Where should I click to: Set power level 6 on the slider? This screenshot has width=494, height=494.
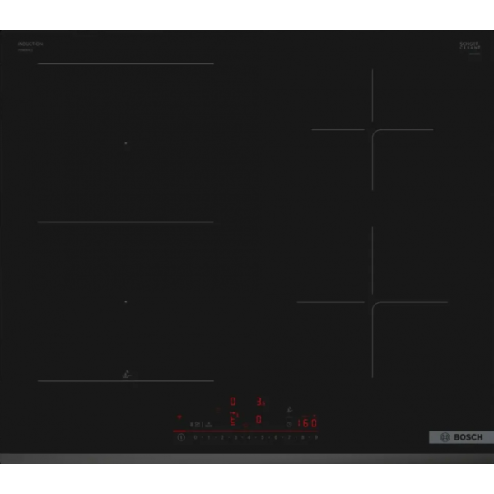[276, 437]
